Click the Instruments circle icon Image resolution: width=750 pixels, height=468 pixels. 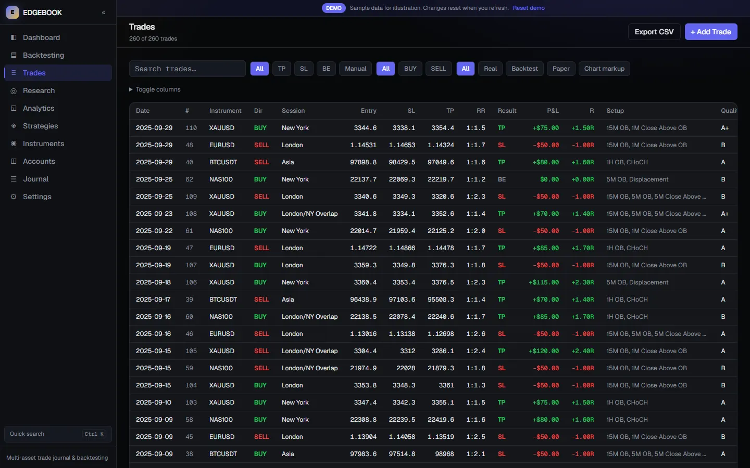click(14, 144)
